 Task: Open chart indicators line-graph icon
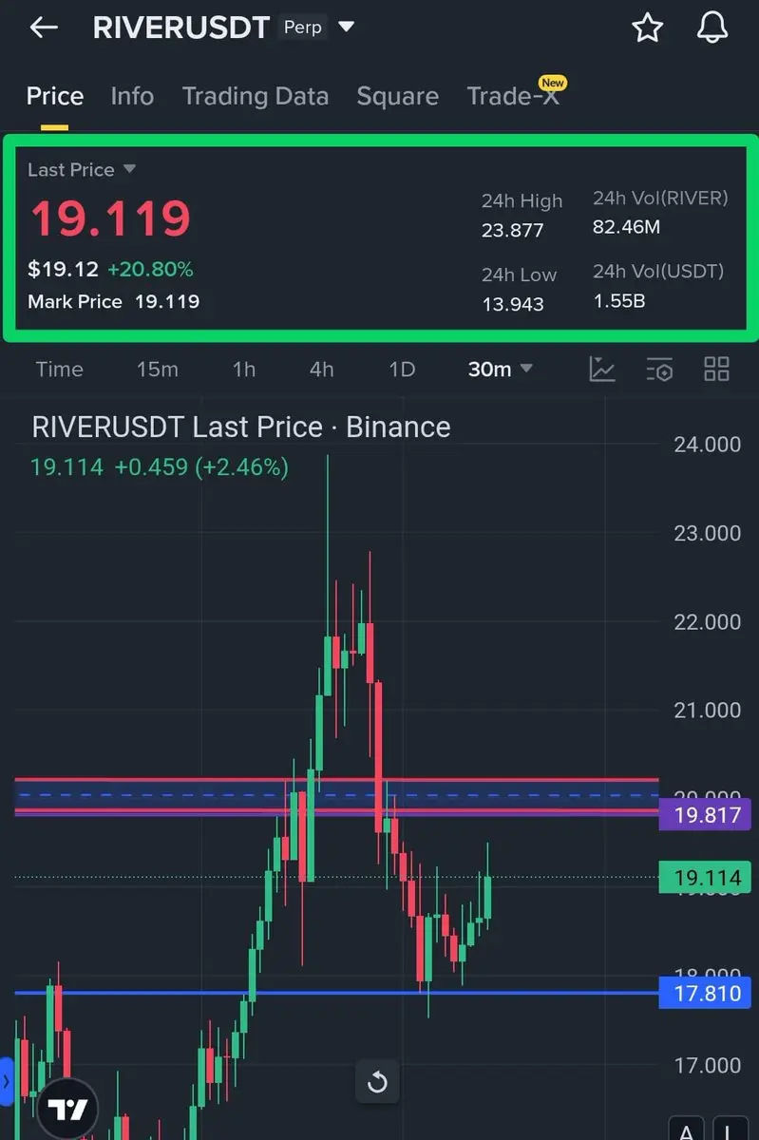pos(602,370)
